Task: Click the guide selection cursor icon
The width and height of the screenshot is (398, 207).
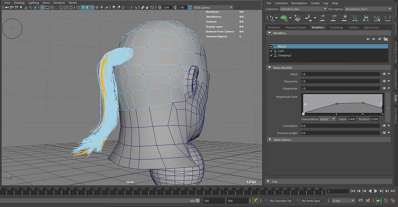Action: [x=377, y=18]
